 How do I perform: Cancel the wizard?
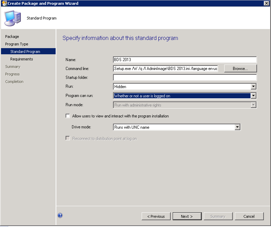249,216
